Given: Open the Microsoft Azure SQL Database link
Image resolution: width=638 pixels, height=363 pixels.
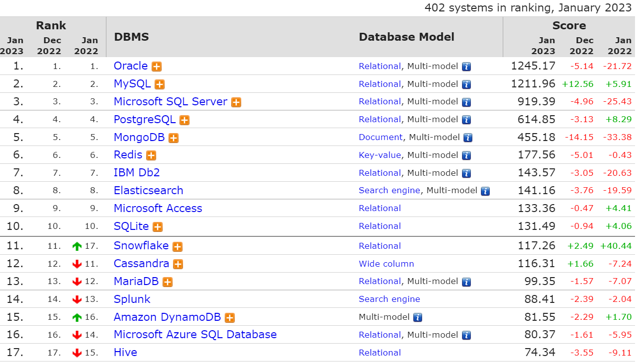Looking at the screenshot, I should coord(195,335).
